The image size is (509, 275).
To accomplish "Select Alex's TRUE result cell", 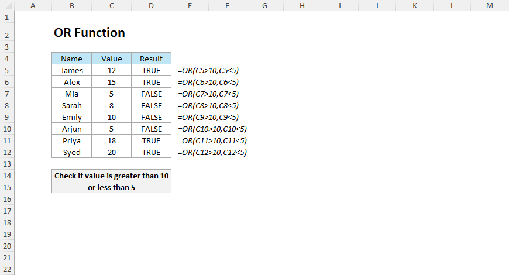I will click(152, 82).
